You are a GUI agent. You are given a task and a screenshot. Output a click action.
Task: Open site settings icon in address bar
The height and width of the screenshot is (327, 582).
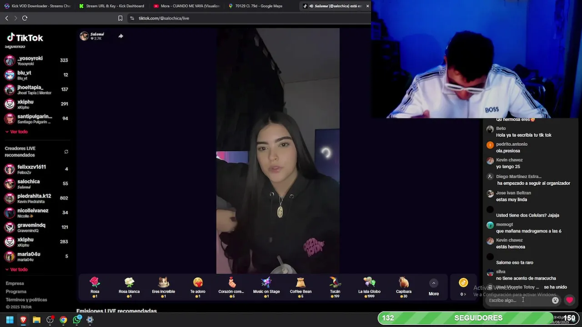[x=132, y=18]
